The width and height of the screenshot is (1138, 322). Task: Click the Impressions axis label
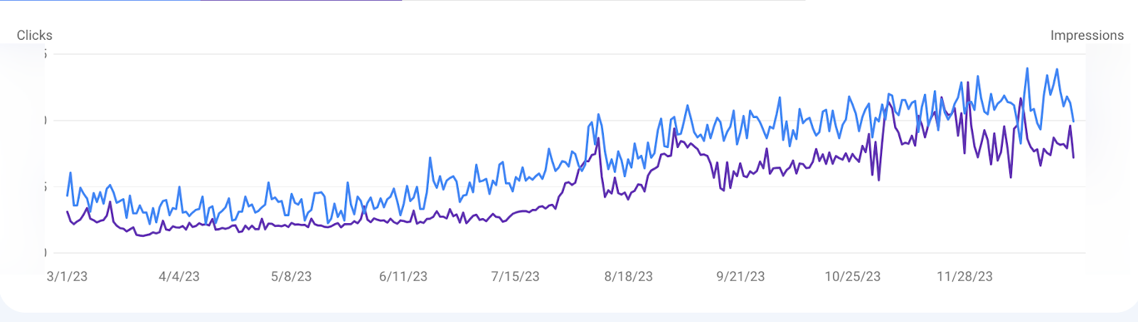click(x=1087, y=36)
